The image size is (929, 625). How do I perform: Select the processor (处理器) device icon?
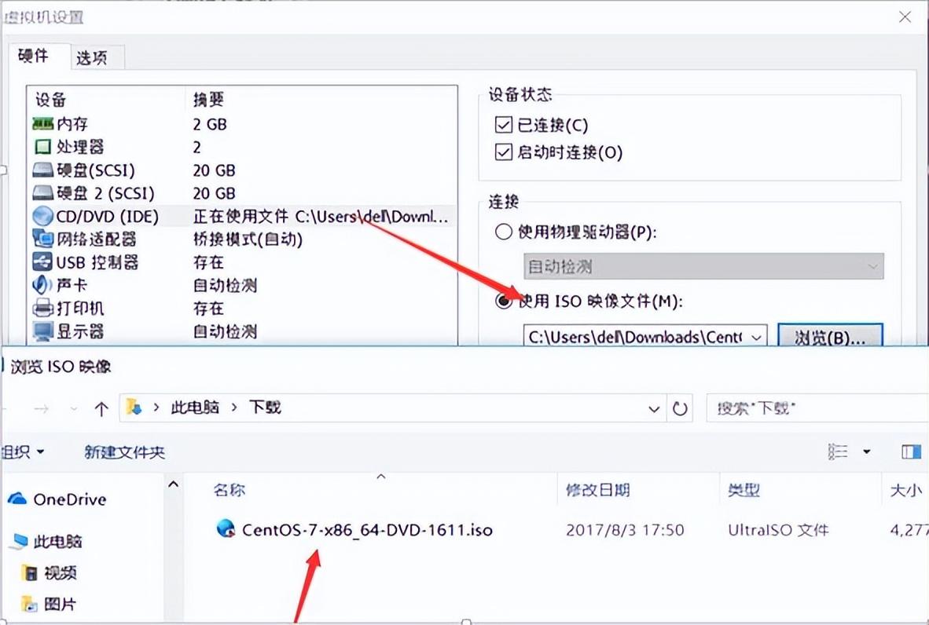(42, 147)
